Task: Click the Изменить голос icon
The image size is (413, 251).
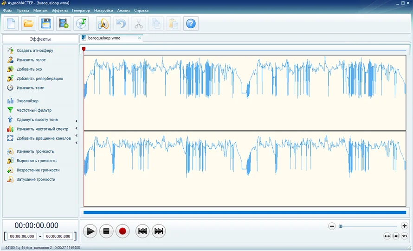Action: [x=10, y=60]
